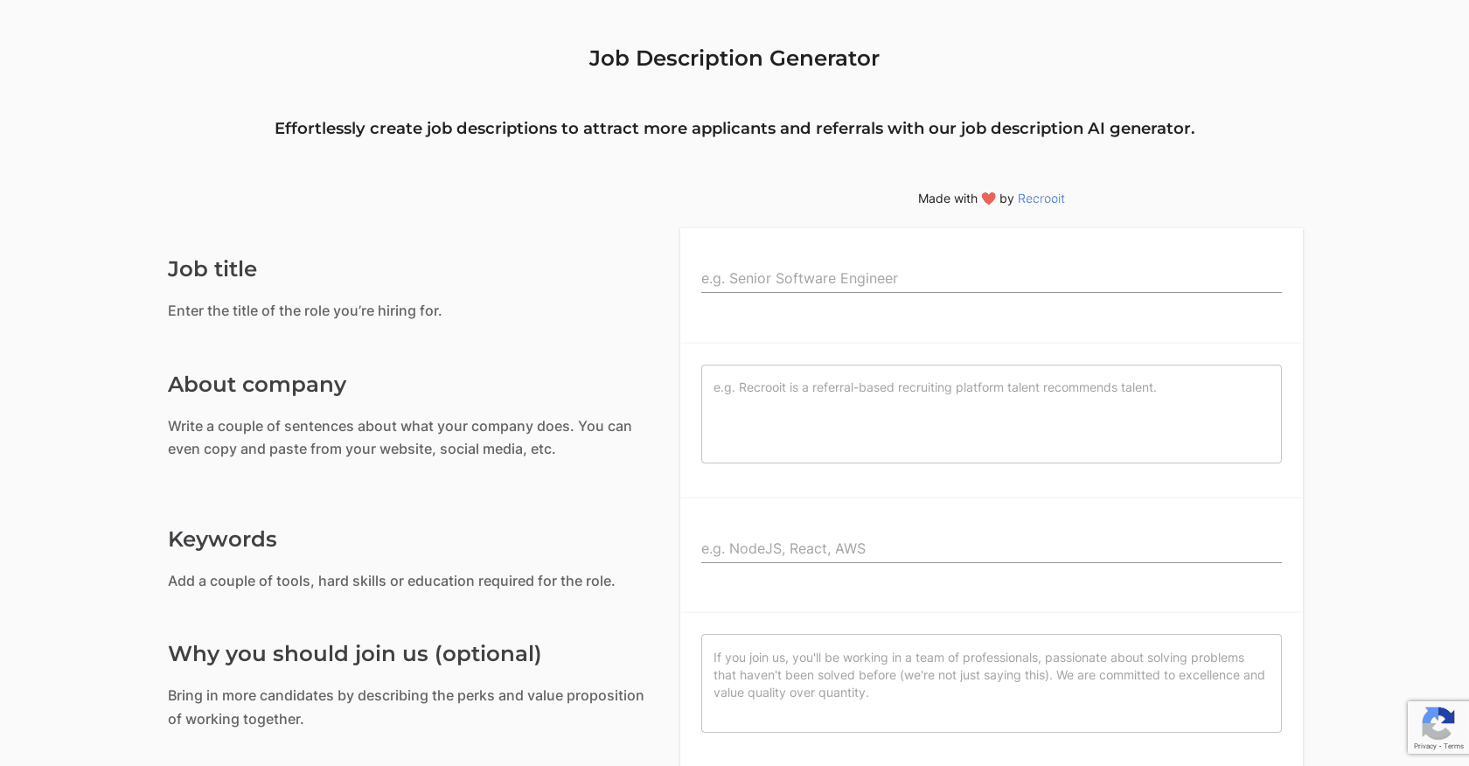Click the 'Keywords' section heading
This screenshot has width=1469, height=766.
221,540
